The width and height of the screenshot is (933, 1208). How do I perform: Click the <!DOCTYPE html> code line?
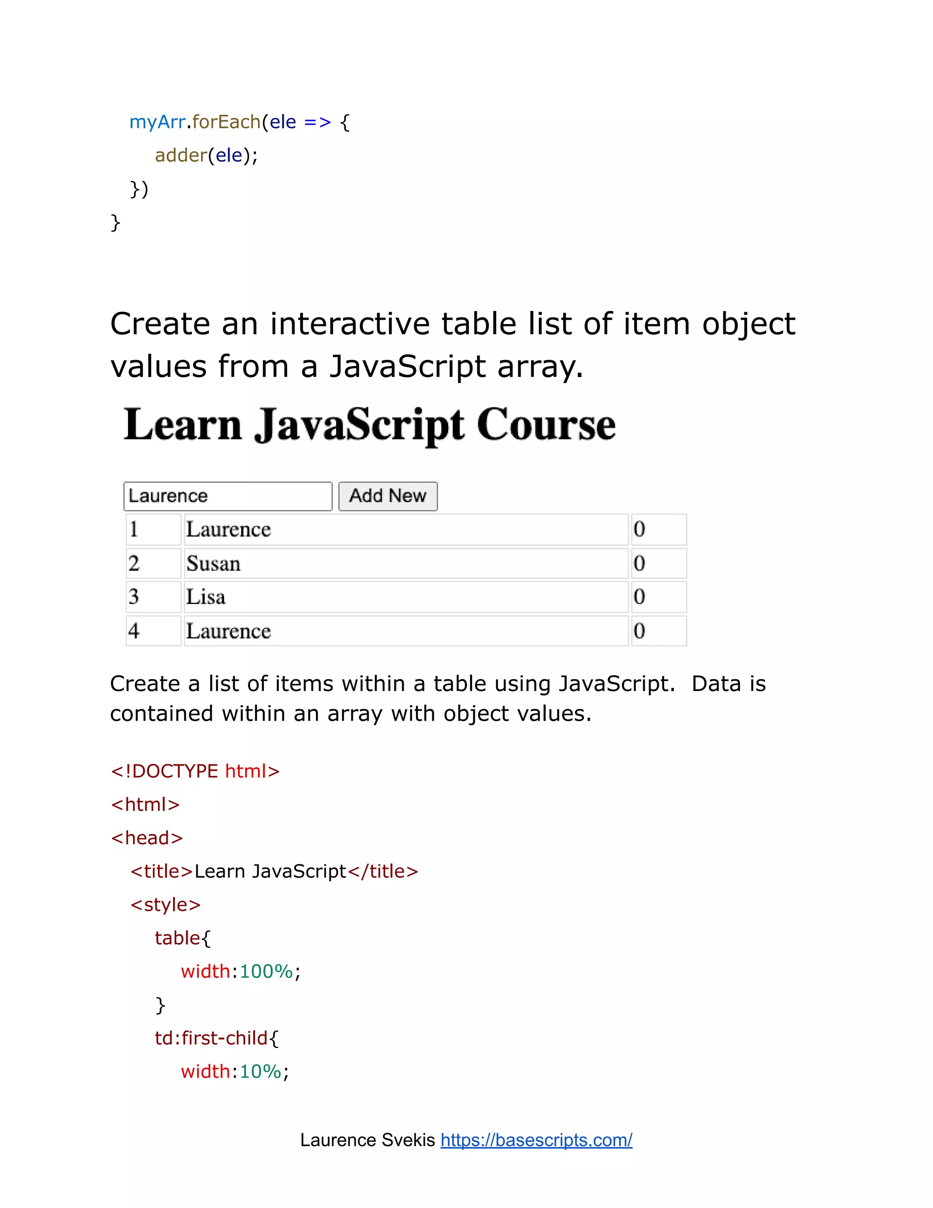click(195, 771)
